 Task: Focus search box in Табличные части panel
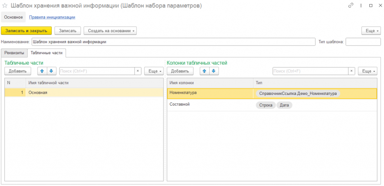pyautogui.click(x=97, y=71)
